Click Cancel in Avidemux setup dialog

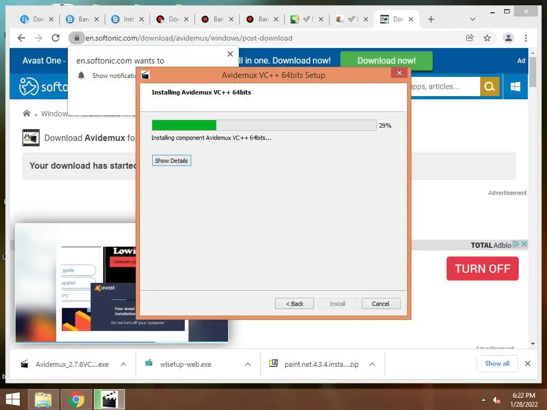pyautogui.click(x=380, y=304)
